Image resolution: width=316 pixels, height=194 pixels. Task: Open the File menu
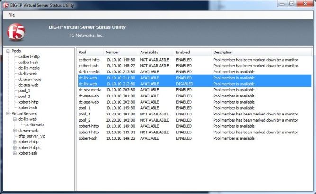click(x=11, y=15)
